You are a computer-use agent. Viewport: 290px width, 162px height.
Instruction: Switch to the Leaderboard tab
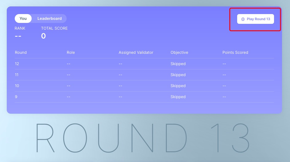(49, 19)
